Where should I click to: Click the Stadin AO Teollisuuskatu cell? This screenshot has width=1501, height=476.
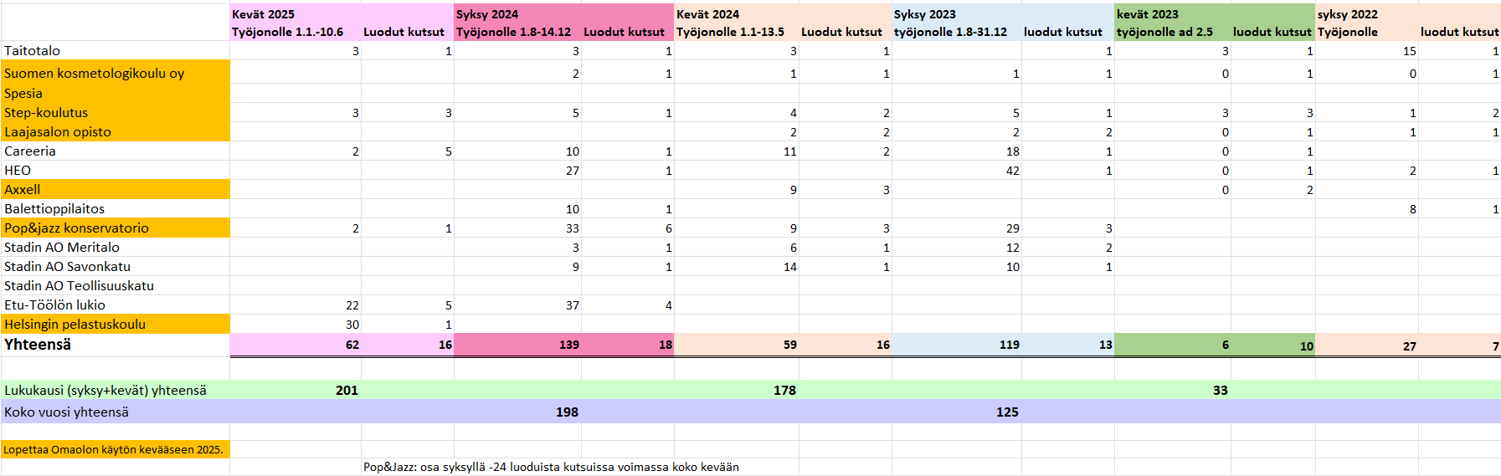tap(116, 285)
